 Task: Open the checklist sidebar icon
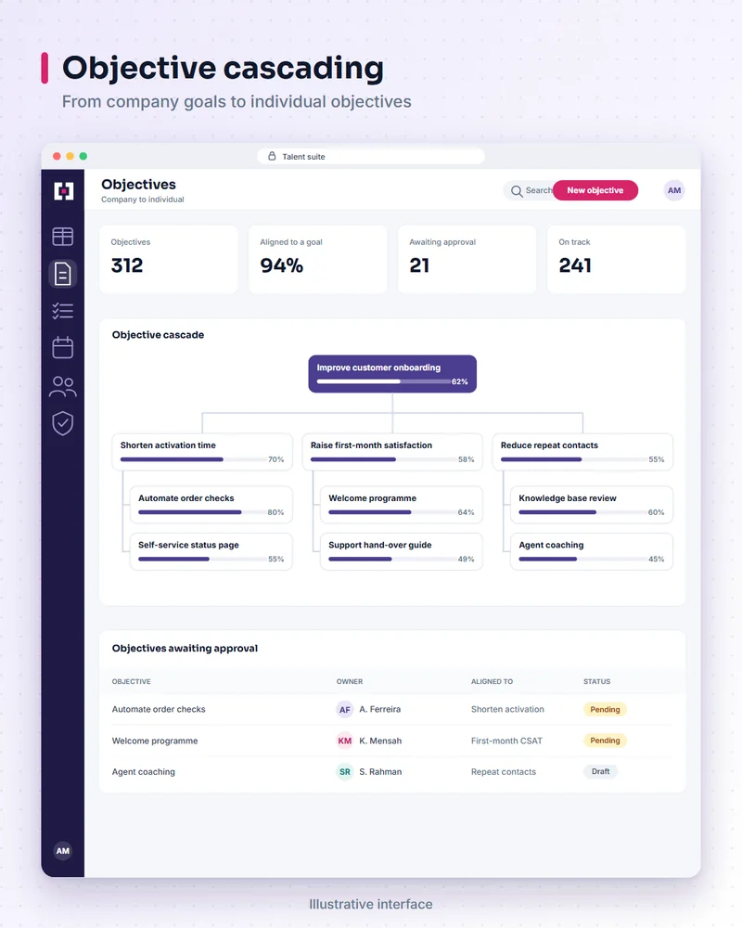point(63,311)
